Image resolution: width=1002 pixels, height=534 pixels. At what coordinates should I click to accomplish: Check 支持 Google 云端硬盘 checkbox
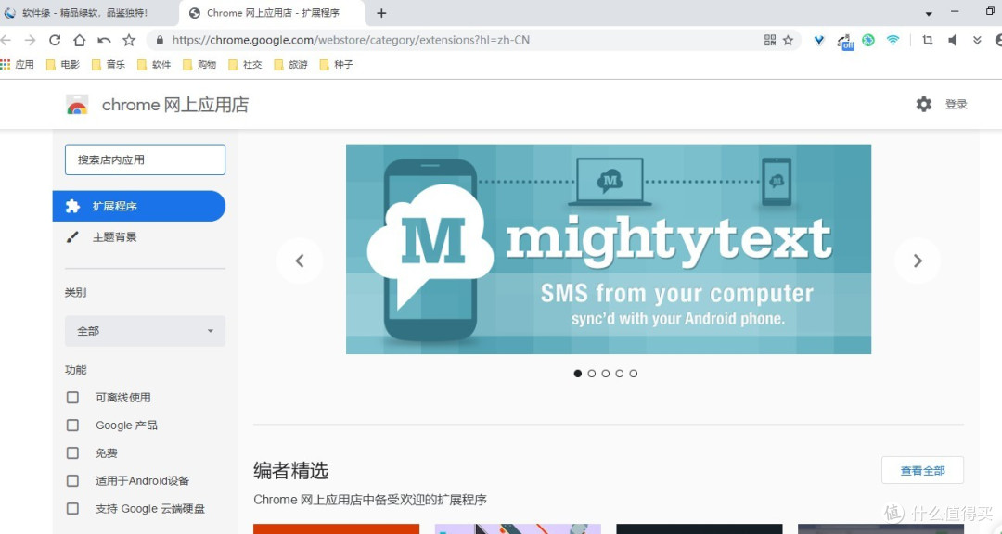(x=73, y=508)
